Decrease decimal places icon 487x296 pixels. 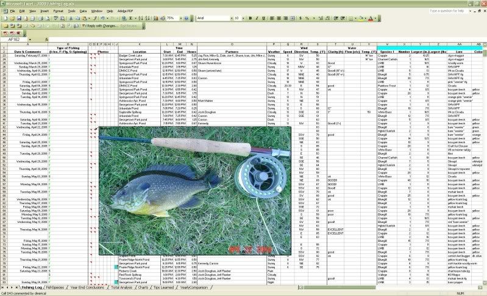pyautogui.click(x=328, y=18)
